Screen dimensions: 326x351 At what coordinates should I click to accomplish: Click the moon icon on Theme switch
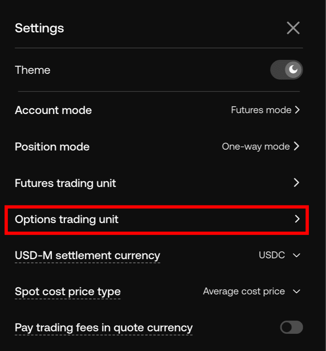294,70
